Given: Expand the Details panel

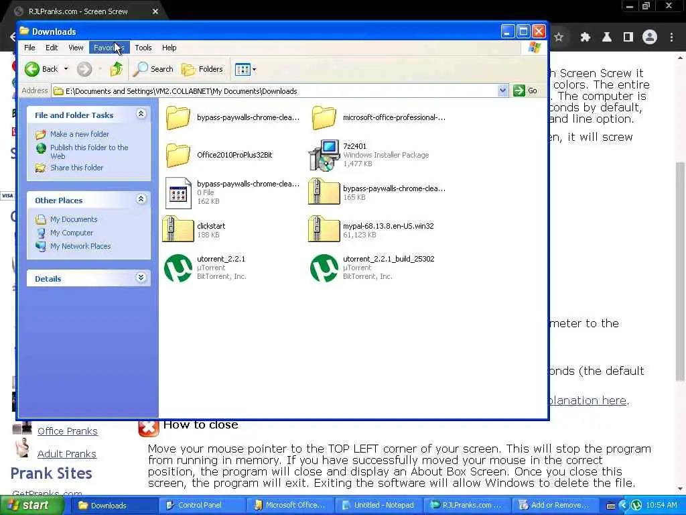Looking at the screenshot, I should (x=141, y=278).
